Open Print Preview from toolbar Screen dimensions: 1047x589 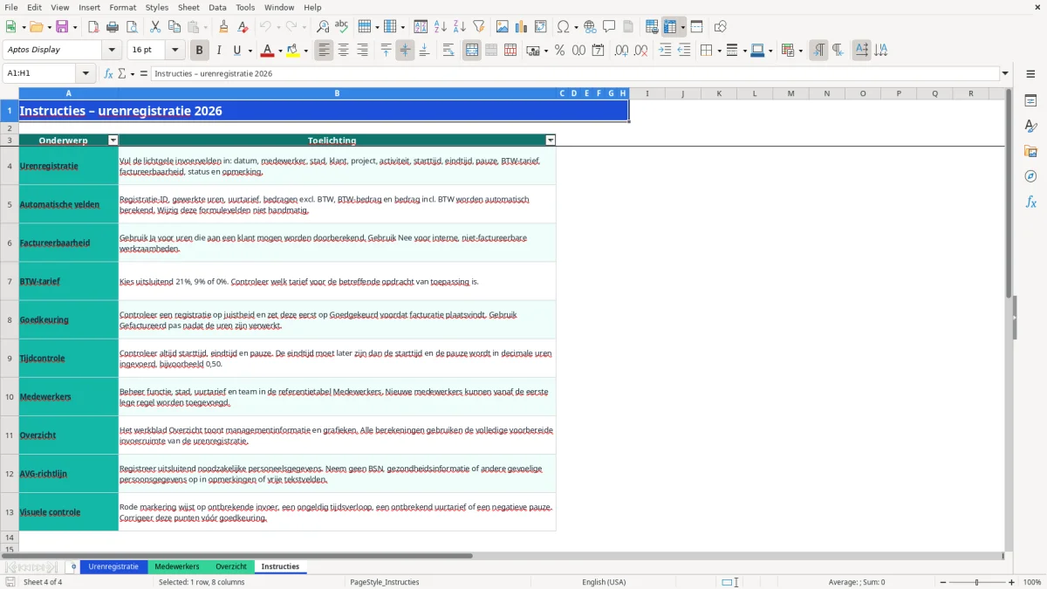tap(132, 27)
